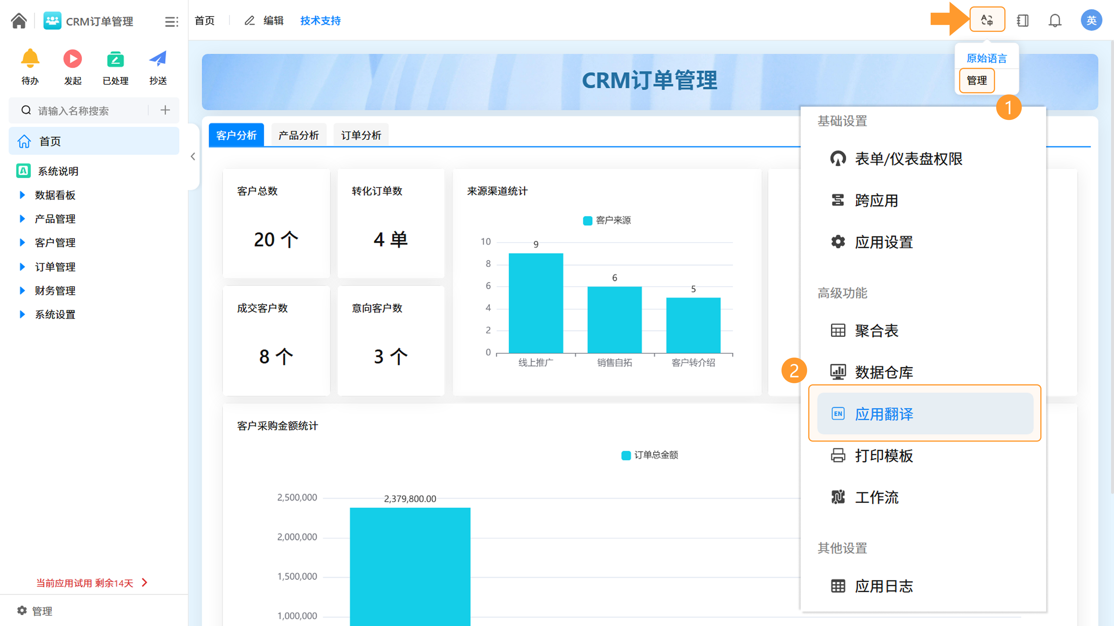The height and width of the screenshot is (626, 1114).
Task: Open 已处理 green icon
Action: tap(115, 59)
